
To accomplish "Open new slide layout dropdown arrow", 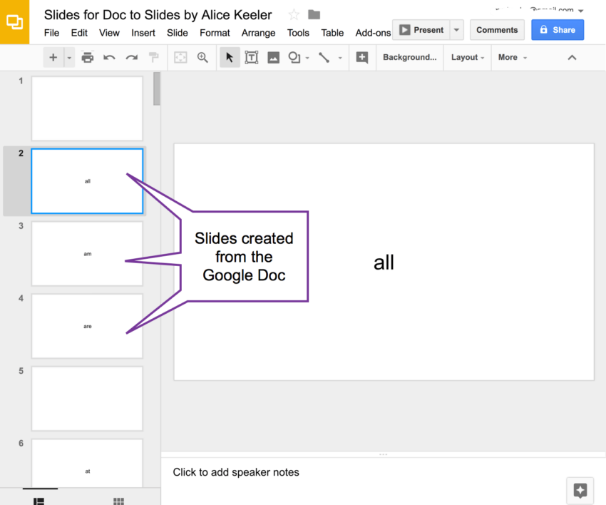I will coord(70,58).
